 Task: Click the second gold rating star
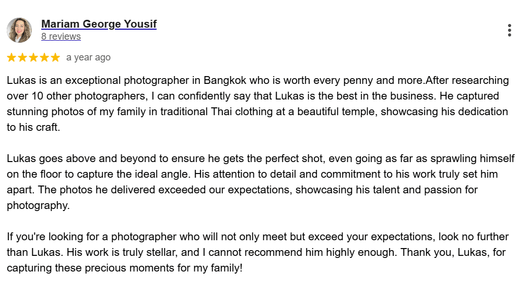[x=22, y=57]
